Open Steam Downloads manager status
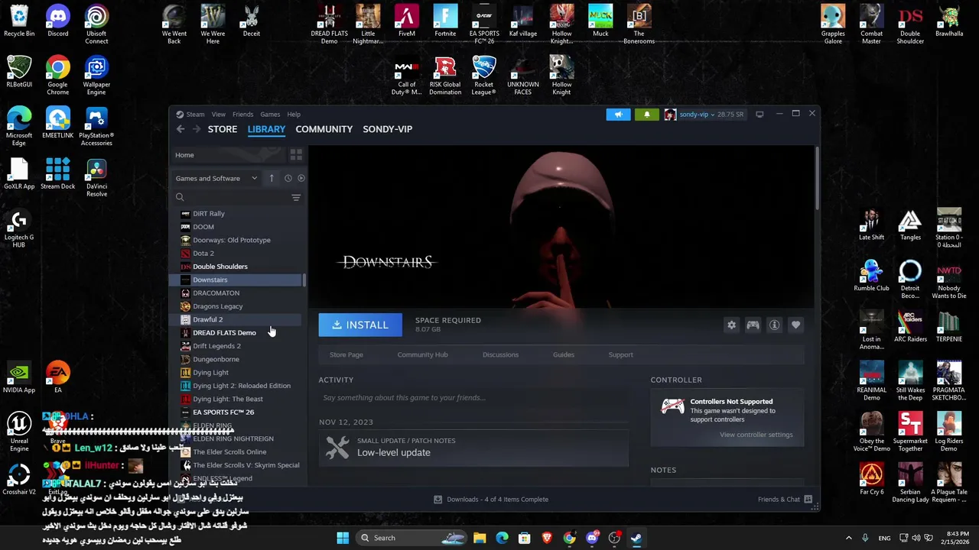The image size is (979, 550). tap(491, 500)
